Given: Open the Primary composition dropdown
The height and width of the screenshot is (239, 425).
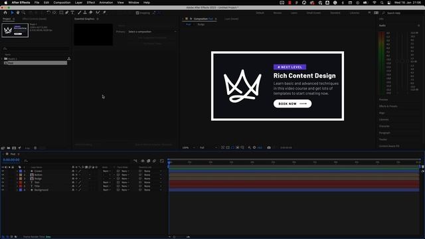Looking at the screenshot, I should 152,32.
